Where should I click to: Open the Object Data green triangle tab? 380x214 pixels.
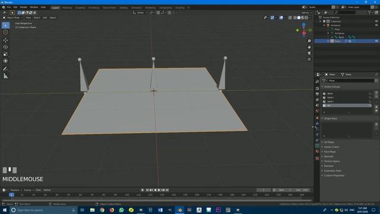(x=317, y=146)
